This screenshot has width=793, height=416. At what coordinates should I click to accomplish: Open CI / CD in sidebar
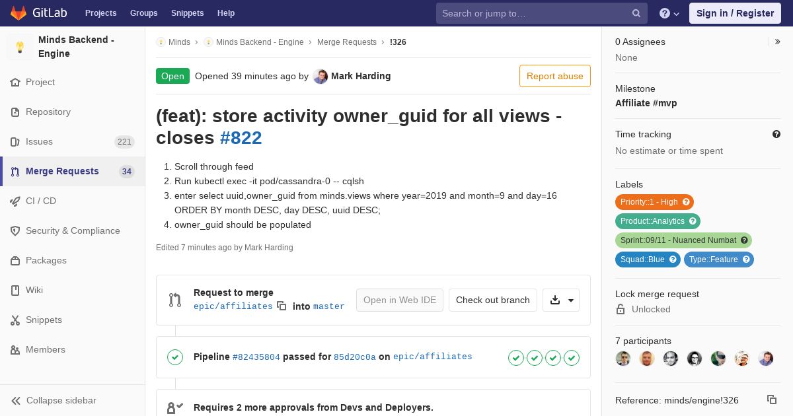tap(73, 201)
